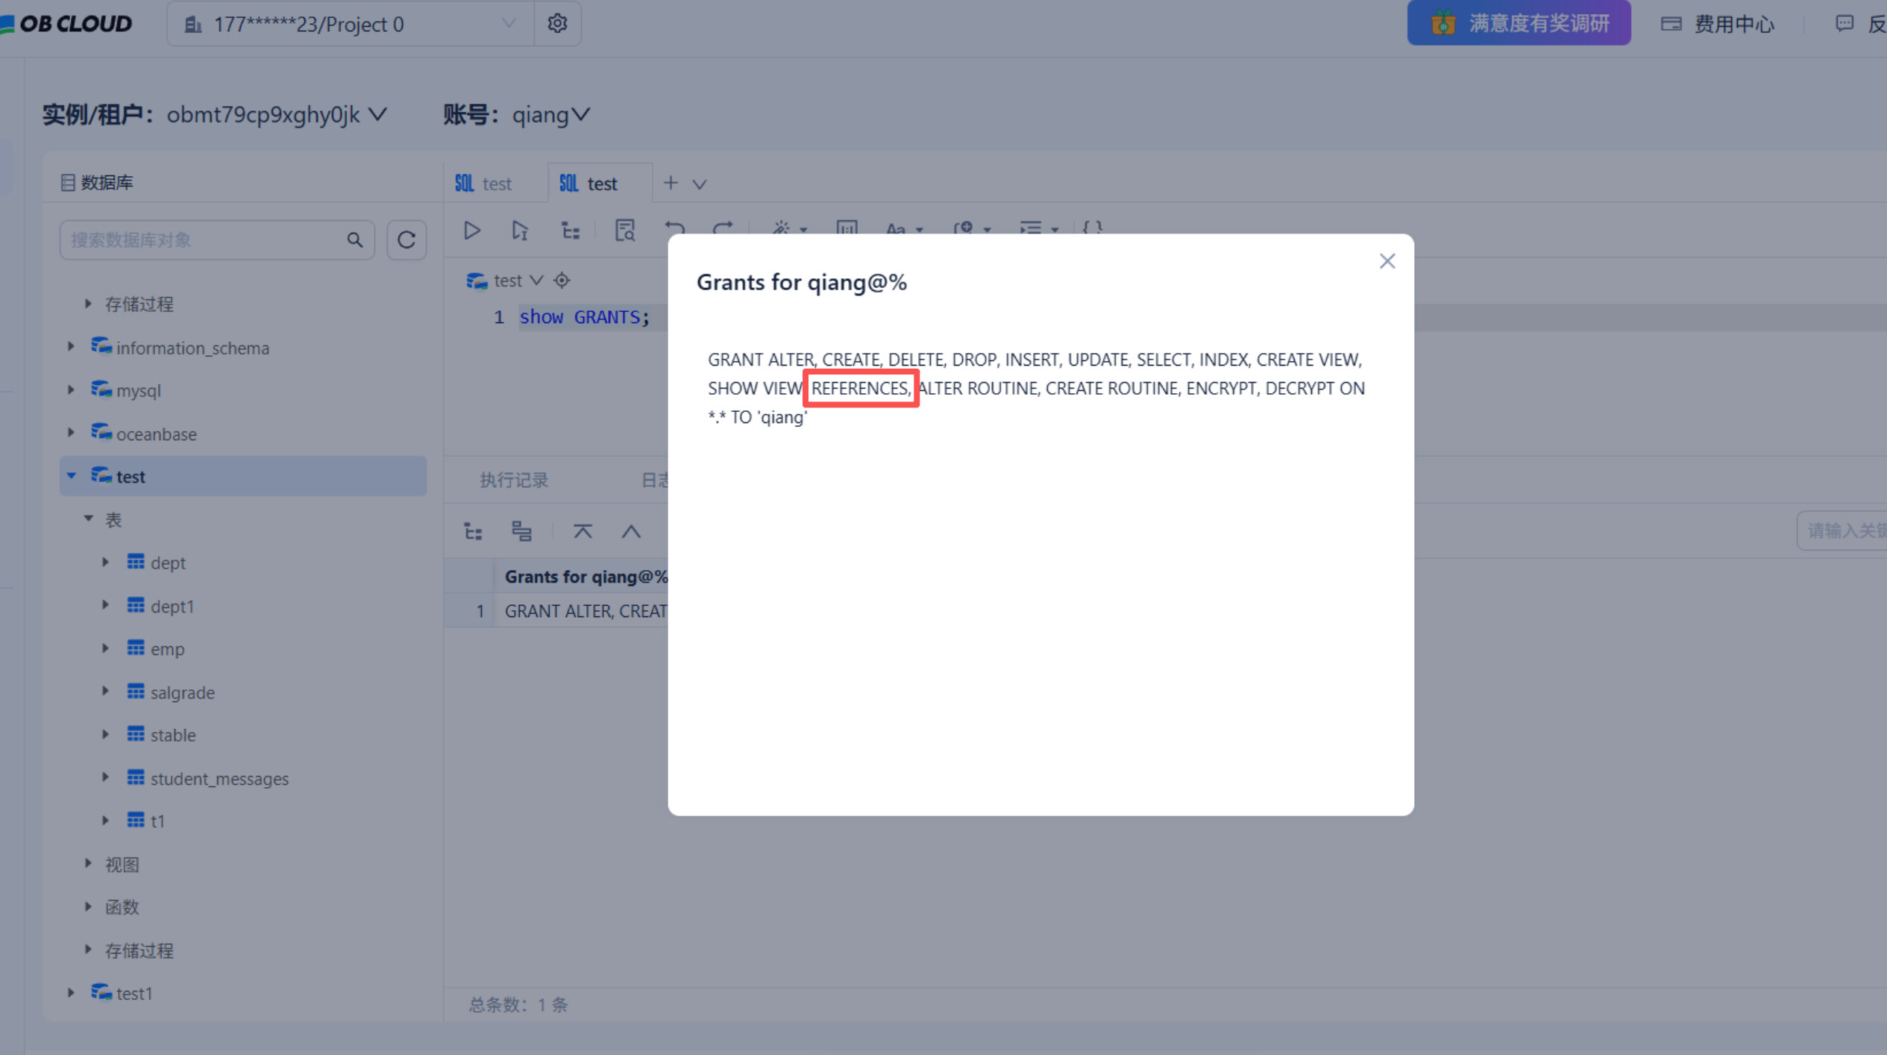Click the run SQL play icon
The width and height of the screenshot is (1887, 1055).
click(x=471, y=231)
